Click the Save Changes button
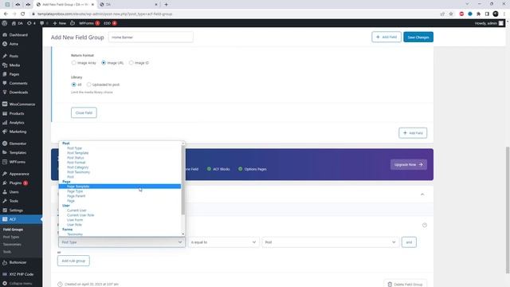510x287 pixels. 418,37
